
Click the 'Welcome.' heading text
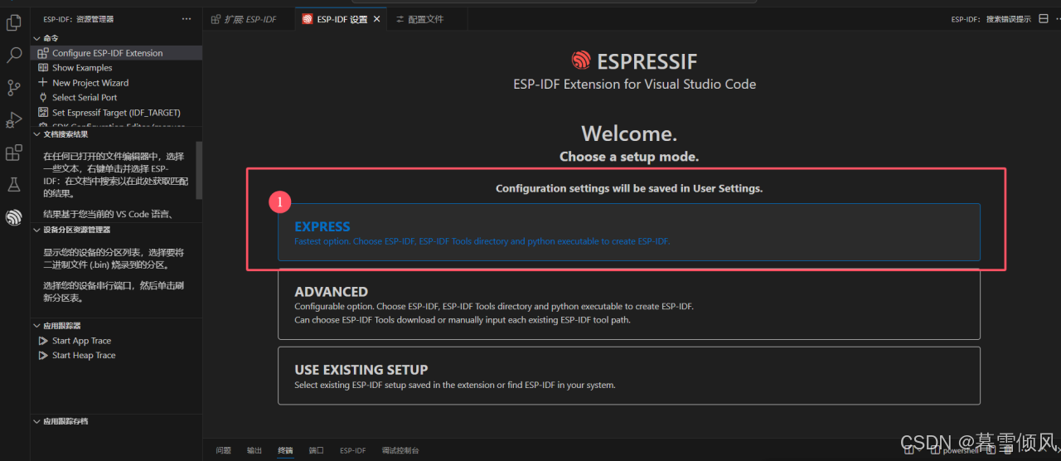coord(629,133)
